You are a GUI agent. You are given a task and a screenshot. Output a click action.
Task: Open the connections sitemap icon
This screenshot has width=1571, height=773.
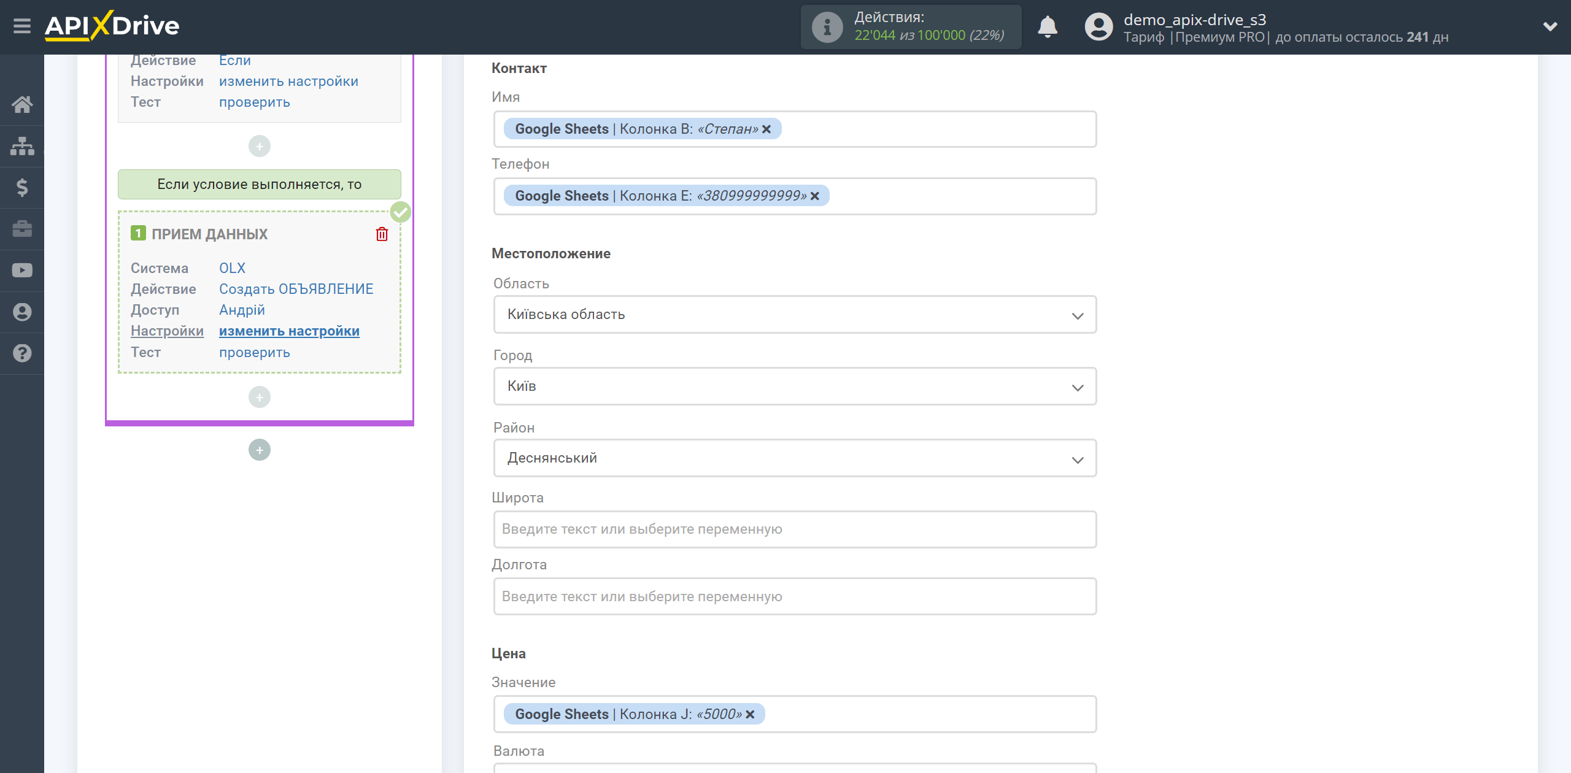22,146
